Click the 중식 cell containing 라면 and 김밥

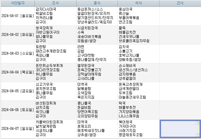point(97,54)
